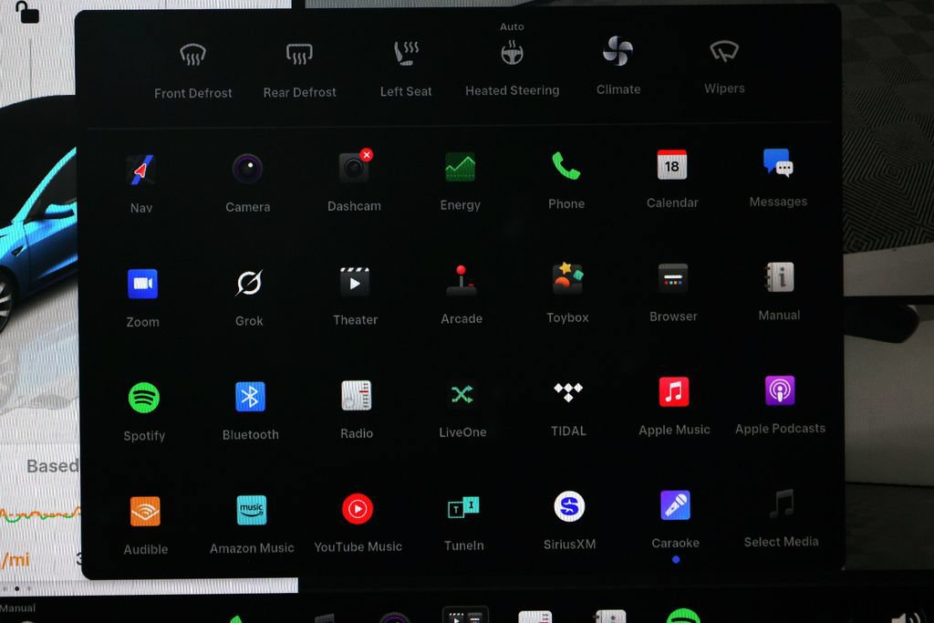Open Apple Music
Image resolution: width=934 pixels, height=623 pixels.
674,391
